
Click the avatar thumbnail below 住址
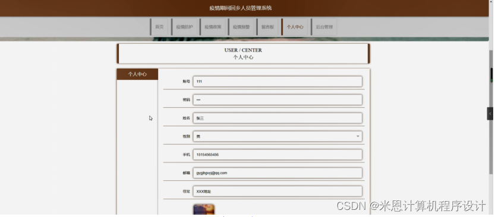click(x=204, y=210)
